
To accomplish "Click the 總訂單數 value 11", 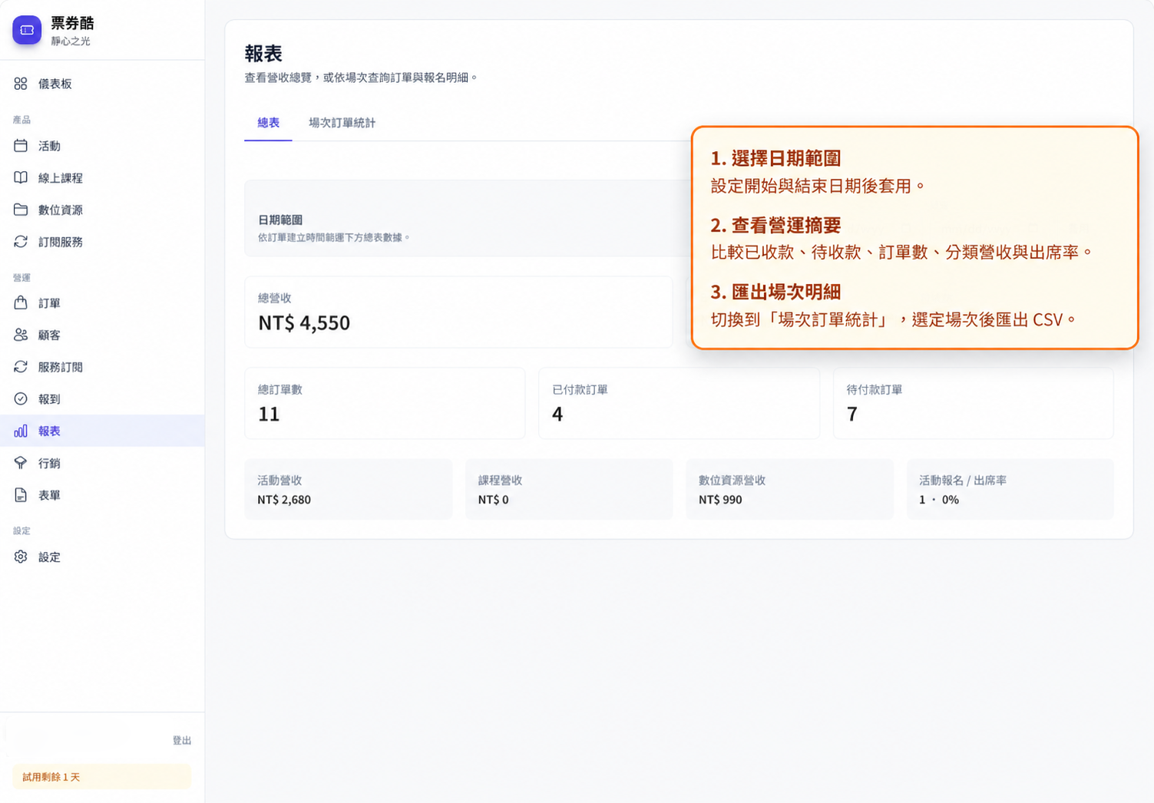I will (269, 414).
